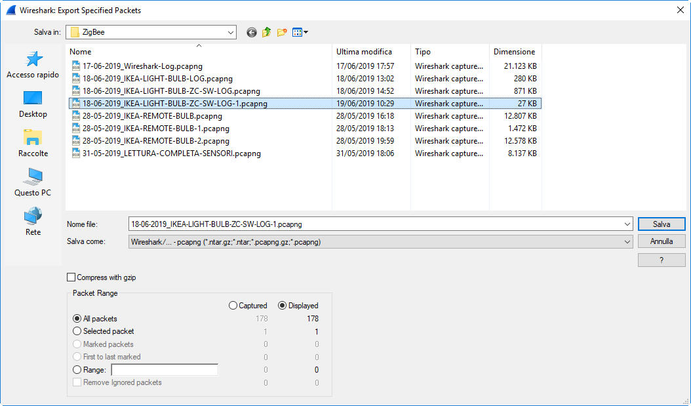The height and width of the screenshot is (406, 691).
Task: Choose First to last marked option
Action: tap(77, 357)
